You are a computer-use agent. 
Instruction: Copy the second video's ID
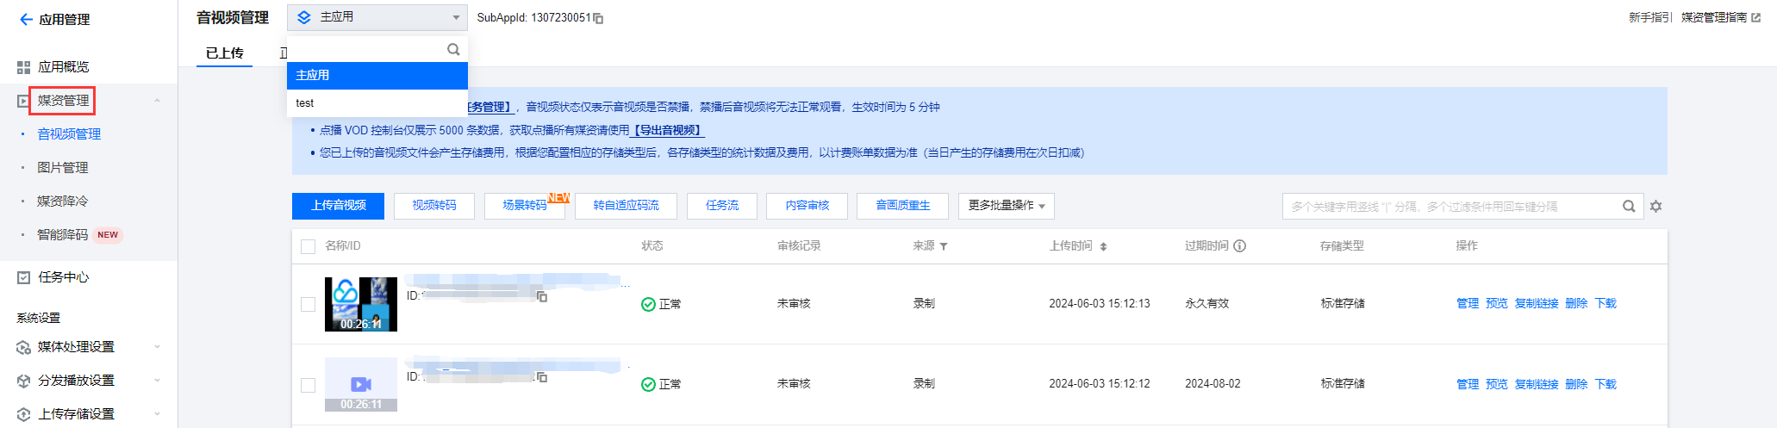coord(542,377)
